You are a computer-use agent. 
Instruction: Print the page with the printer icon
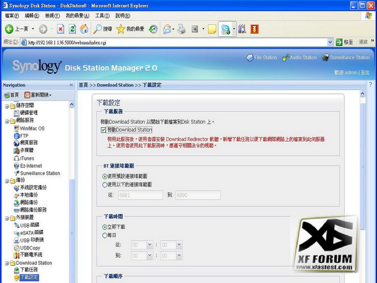tap(182, 29)
